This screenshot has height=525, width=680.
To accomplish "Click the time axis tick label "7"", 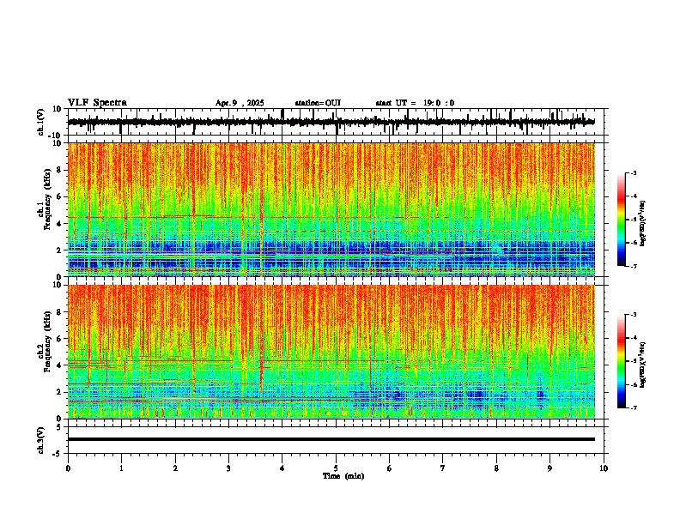I will coord(443,468).
